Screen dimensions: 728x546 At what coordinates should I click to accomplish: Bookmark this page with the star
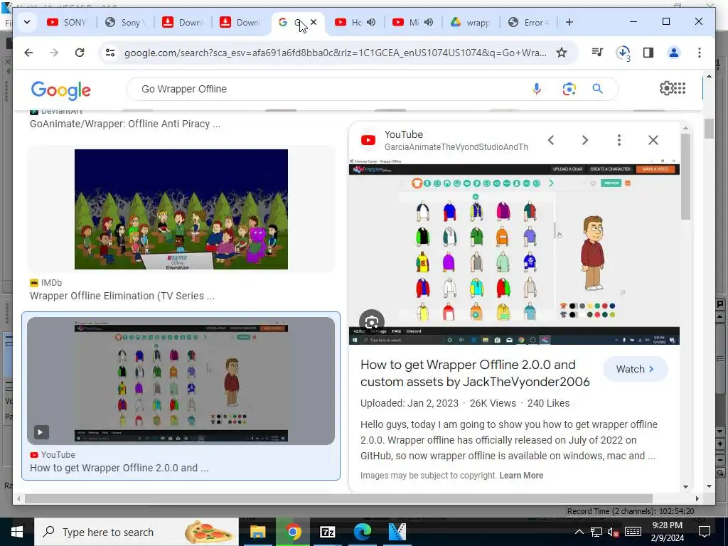point(562,53)
